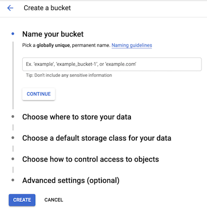The width and height of the screenshot is (207, 211).
Task: Expand the Advanced settings (optional) section
Action: (71, 181)
